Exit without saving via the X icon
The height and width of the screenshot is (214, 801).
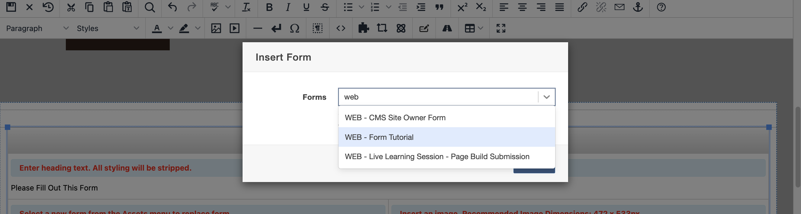[30, 7]
